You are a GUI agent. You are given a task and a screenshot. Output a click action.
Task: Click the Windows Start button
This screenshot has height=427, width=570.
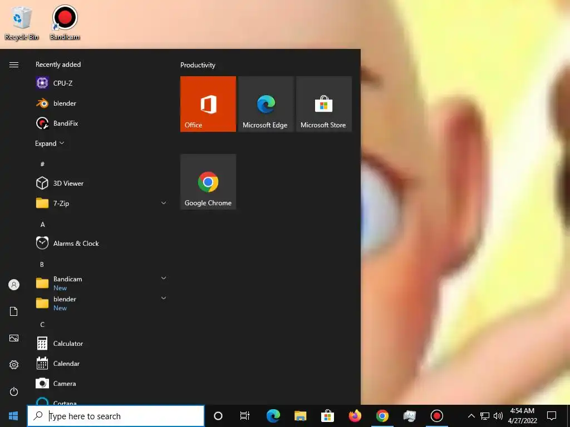point(13,416)
